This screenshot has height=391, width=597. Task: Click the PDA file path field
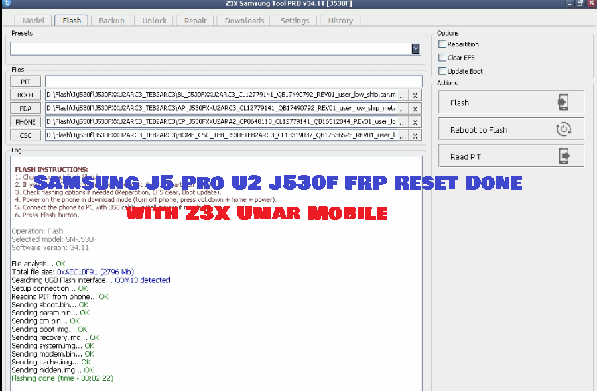[221, 108]
